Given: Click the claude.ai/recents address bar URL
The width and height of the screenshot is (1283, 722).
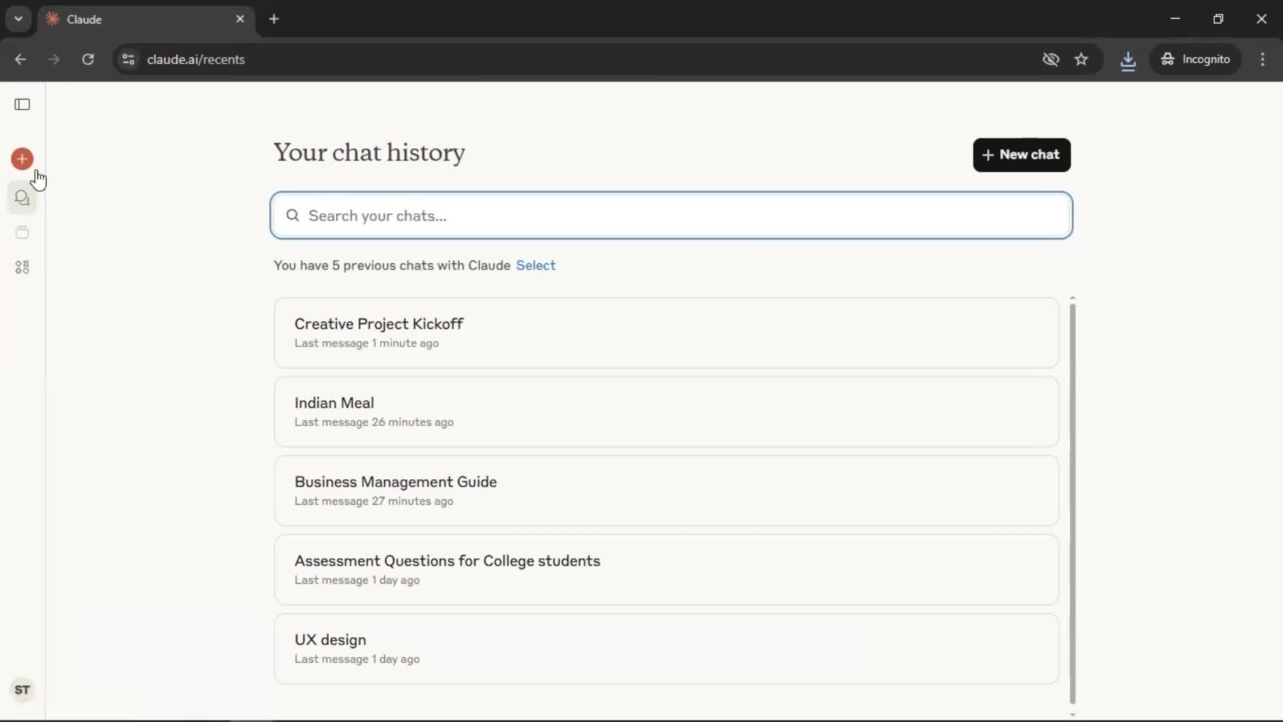Looking at the screenshot, I should (x=196, y=59).
